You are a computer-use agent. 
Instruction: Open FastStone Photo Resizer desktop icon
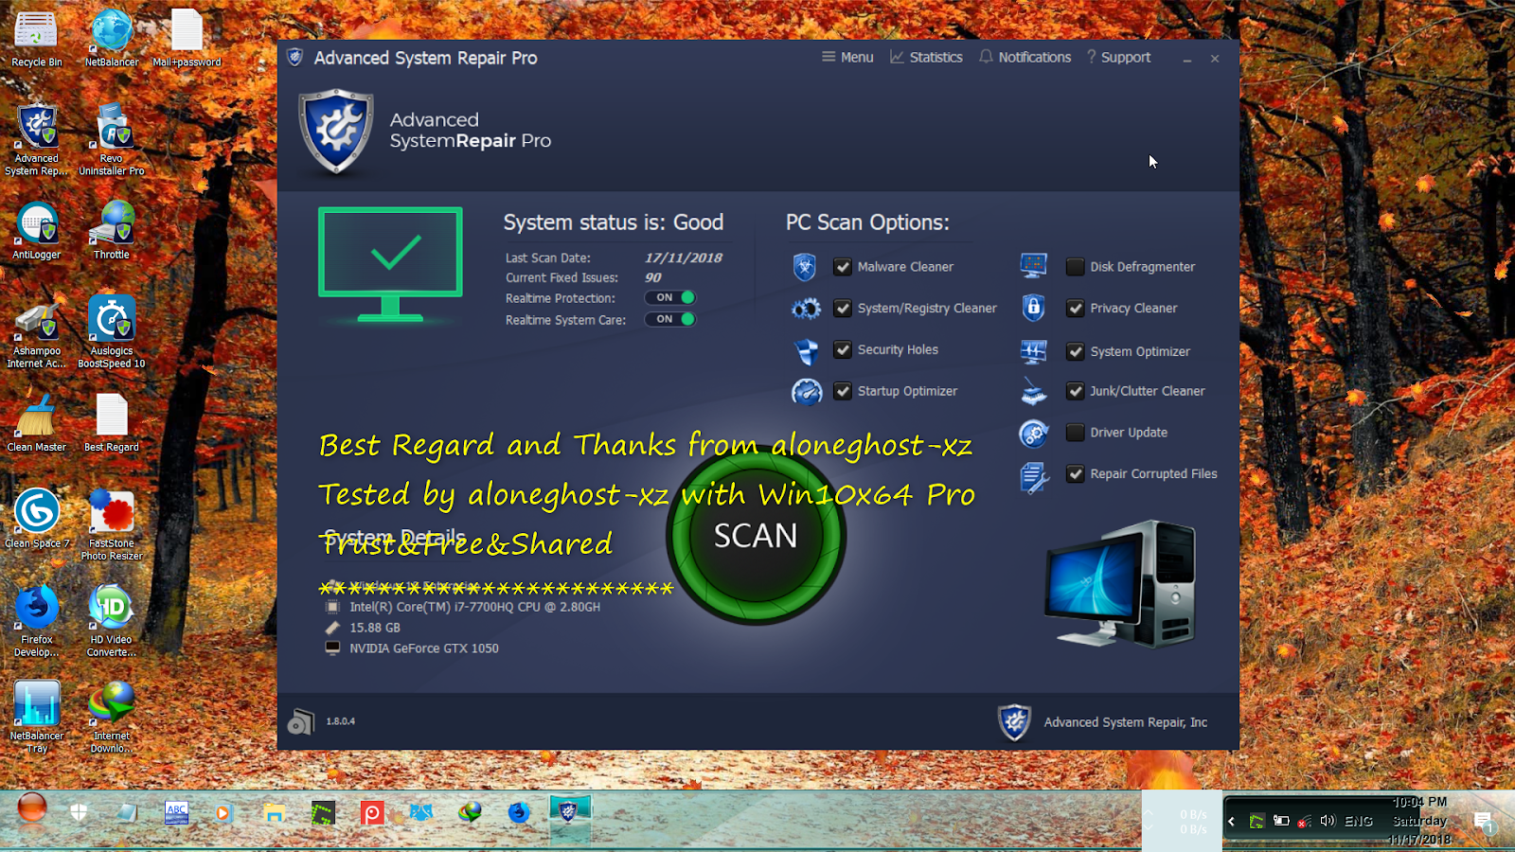point(112,524)
